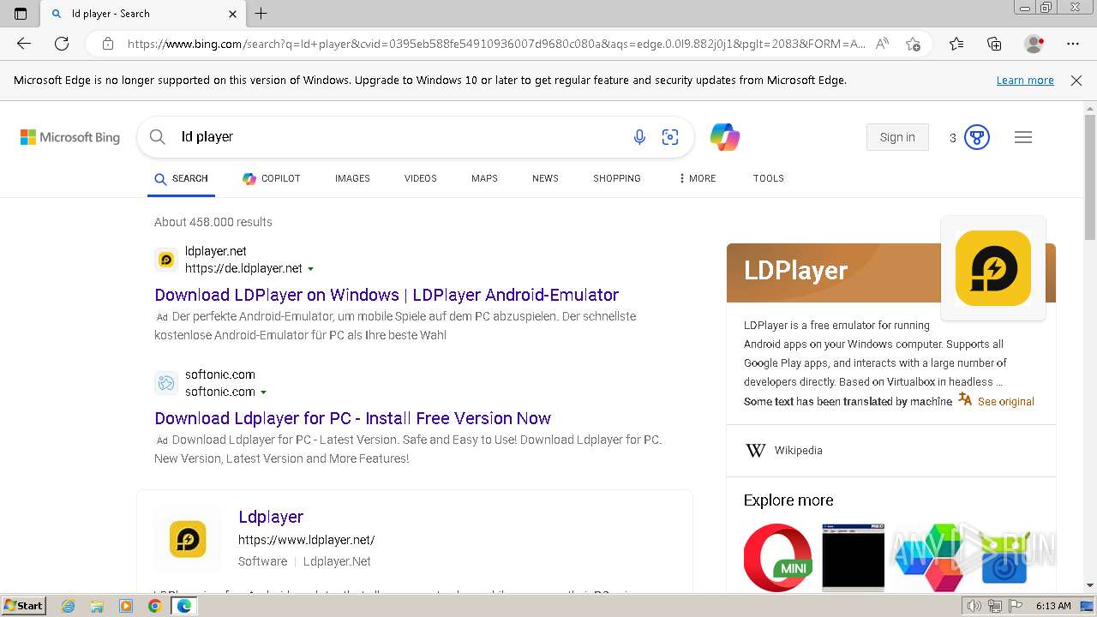This screenshot has height=617, width=1097.
Task: Click the Microsoft Bing logo
Action: [70, 137]
